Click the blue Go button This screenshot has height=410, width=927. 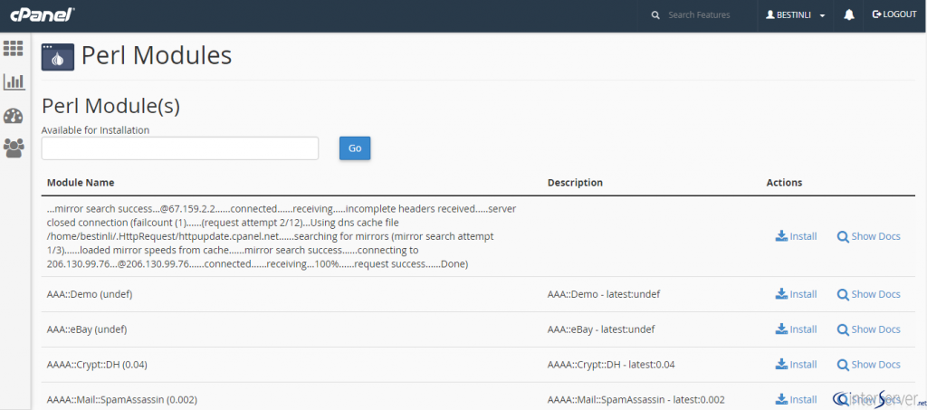pyautogui.click(x=355, y=148)
